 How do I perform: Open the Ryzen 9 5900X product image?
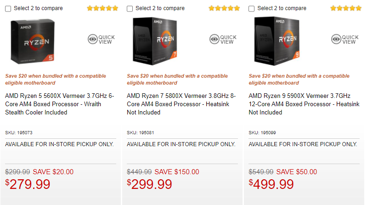[x=281, y=40]
